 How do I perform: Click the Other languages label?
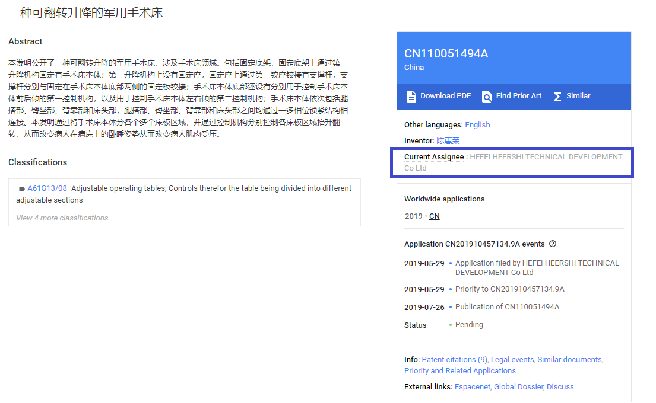pos(433,125)
